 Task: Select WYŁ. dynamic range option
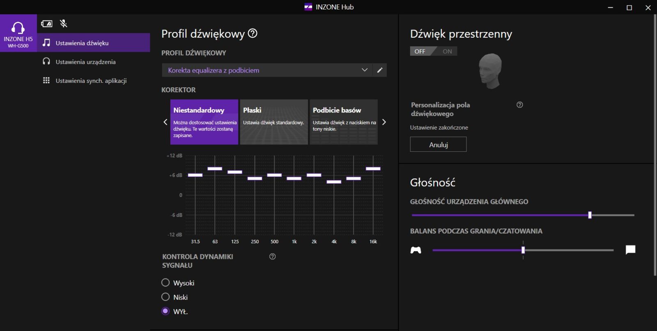click(166, 311)
